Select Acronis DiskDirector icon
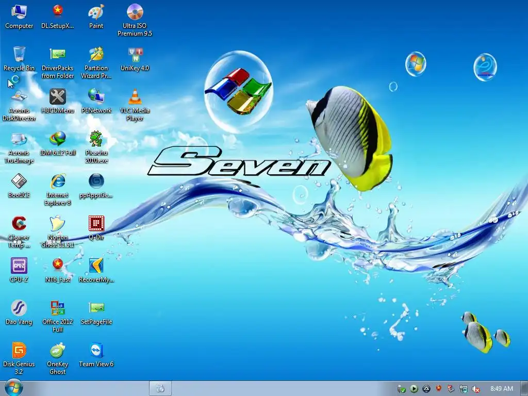 19,105
